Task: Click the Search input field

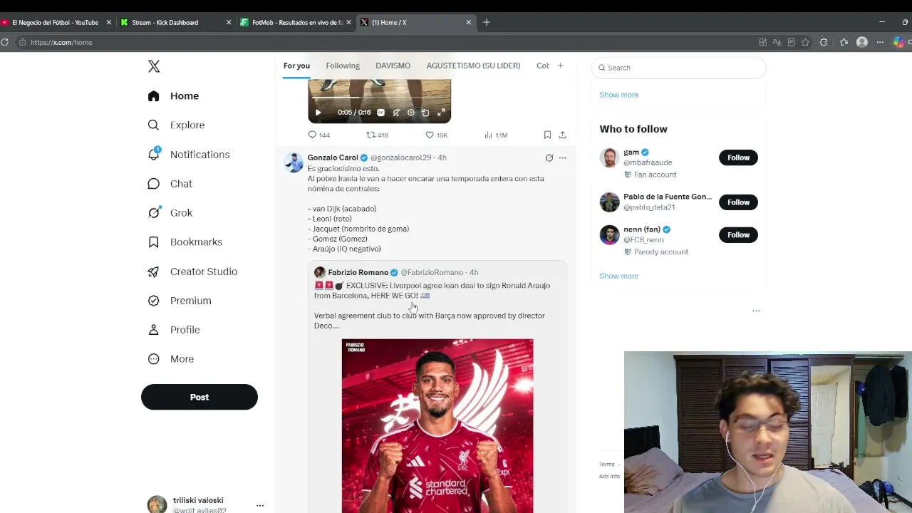Action: click(678, 68)
